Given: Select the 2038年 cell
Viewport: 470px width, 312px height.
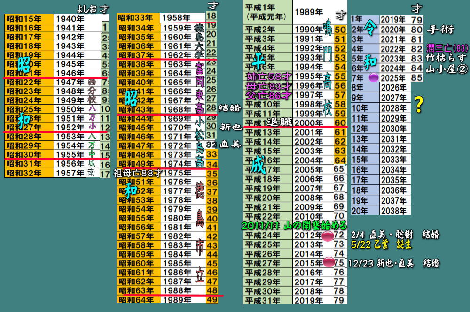Looking at the screenshot, I should click(x=394, y=211).
